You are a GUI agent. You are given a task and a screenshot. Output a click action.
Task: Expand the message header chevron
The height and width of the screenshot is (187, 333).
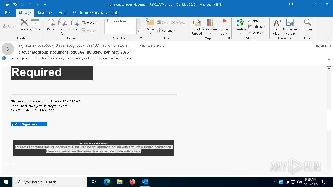pos(329,59)
